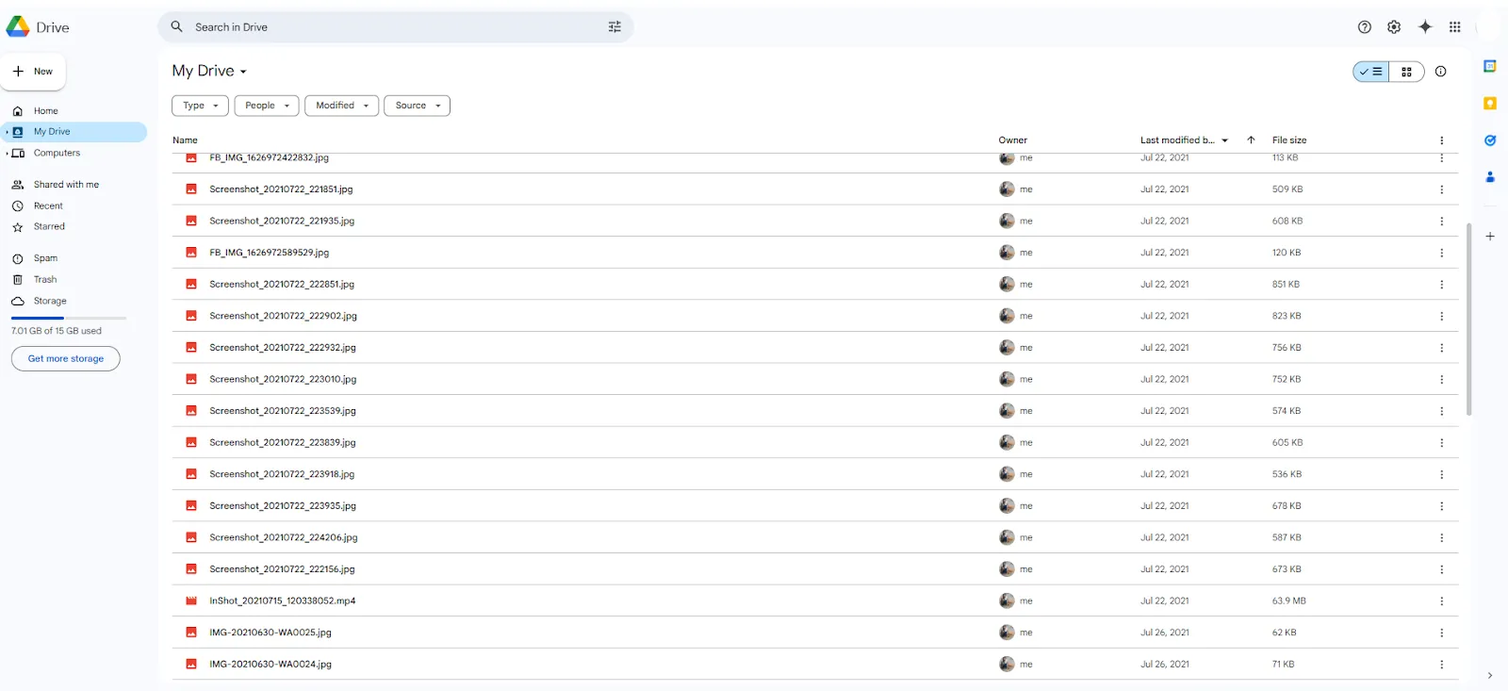Click the Google Drive logo
Screen dimensions: 1508x691
[x=18, y=27]
